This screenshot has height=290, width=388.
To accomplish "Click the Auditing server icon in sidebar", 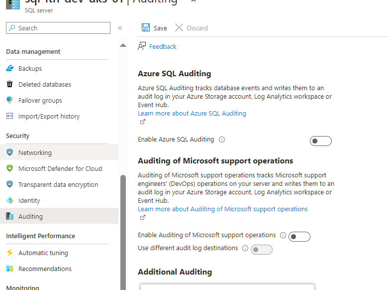I will [x=9, y=216].
